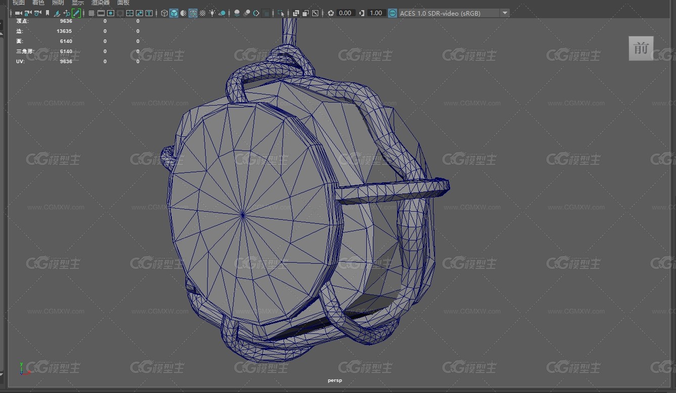This screenshot has height=393, width=676.
Task: Click the checkered Textured display icon
Action: pyautogui.click(x=203, y=13)
